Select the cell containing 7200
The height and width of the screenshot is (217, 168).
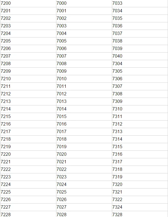(x=6, y=3)
